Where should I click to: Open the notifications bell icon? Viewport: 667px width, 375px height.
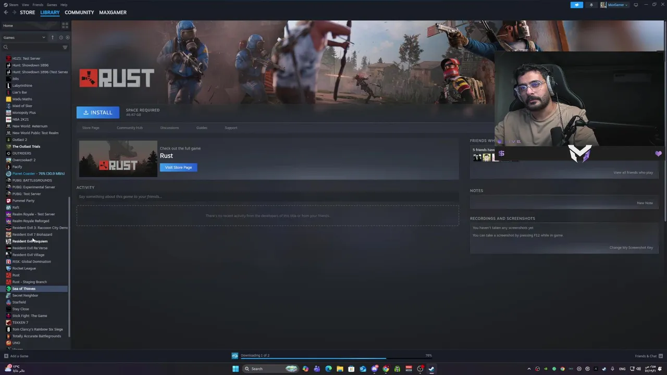591,5
